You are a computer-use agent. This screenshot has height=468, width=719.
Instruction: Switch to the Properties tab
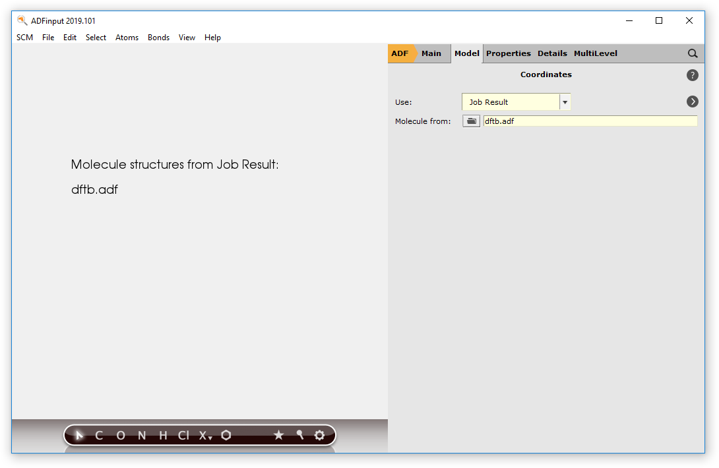[x=509, y=53]
